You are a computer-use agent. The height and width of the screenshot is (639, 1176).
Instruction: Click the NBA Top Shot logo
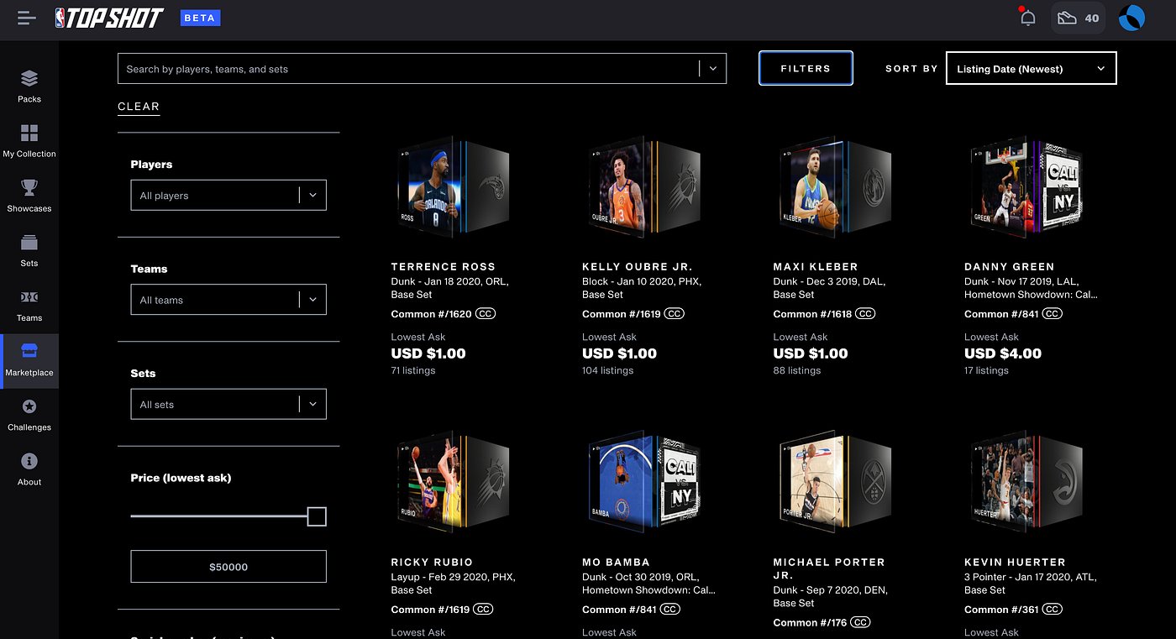tap(109, 18)
